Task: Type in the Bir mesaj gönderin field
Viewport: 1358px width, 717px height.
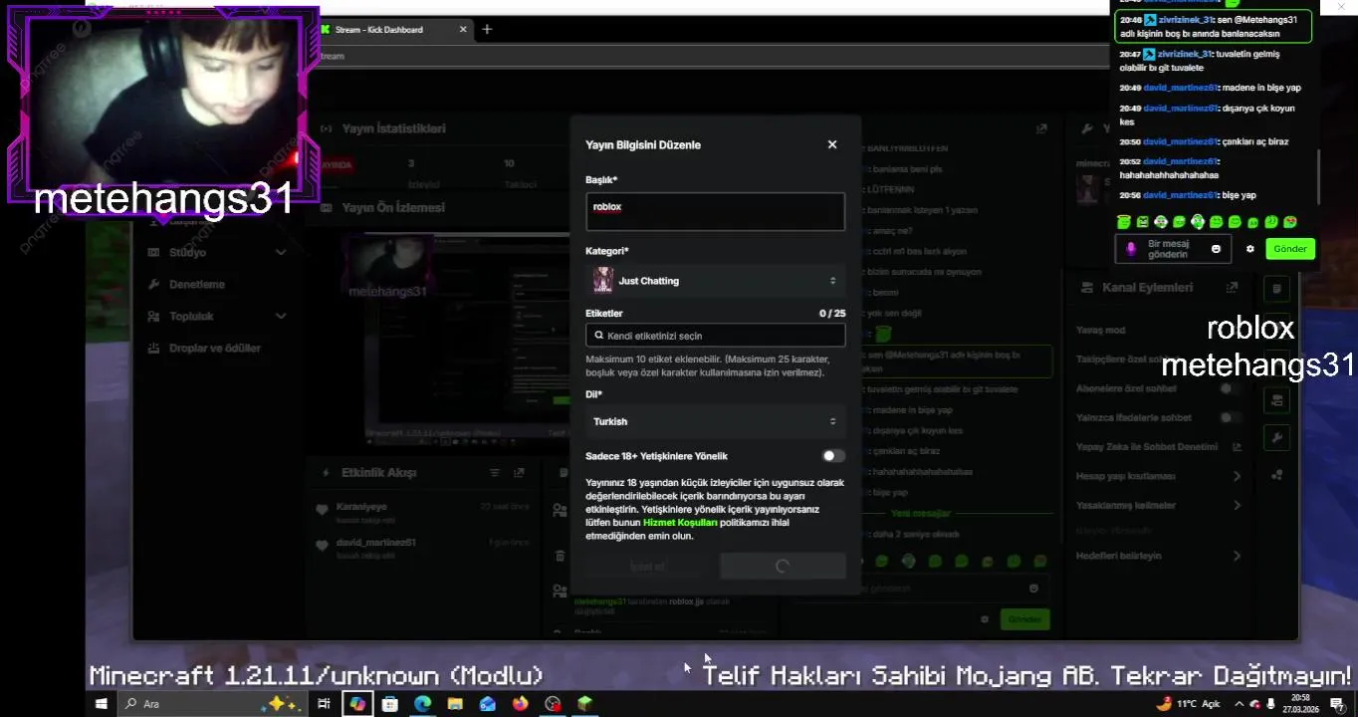Action: (1172, 249)
